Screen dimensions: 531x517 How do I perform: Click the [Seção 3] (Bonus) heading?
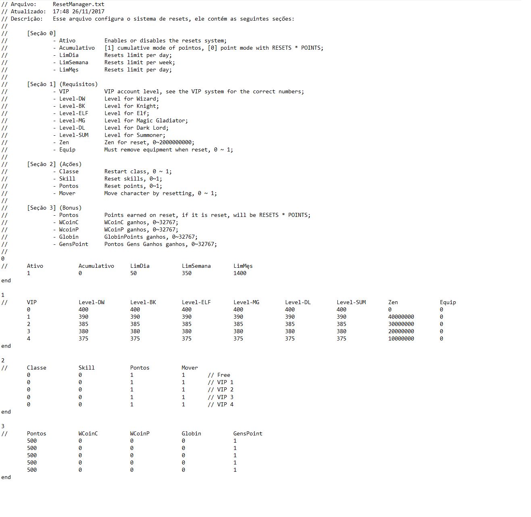54,208
